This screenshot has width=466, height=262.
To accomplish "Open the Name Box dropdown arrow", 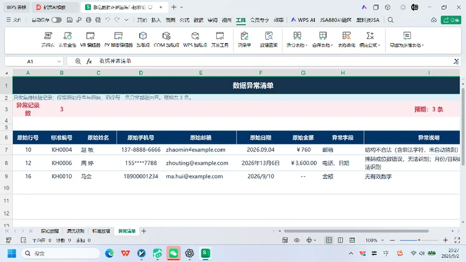I will (59, 62).
